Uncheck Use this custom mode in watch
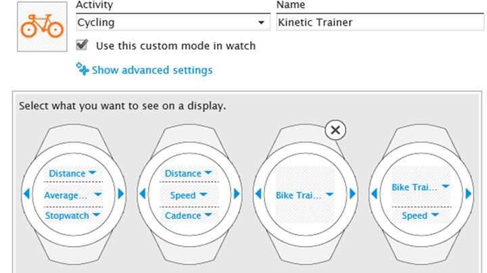The height and width of the screenshot is (273, 487). point(83,45)
